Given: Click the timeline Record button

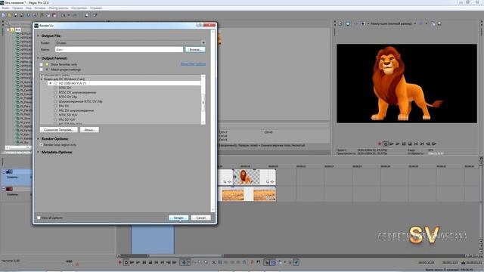Looking at the screenshot, I should click(x=119, y=262).
